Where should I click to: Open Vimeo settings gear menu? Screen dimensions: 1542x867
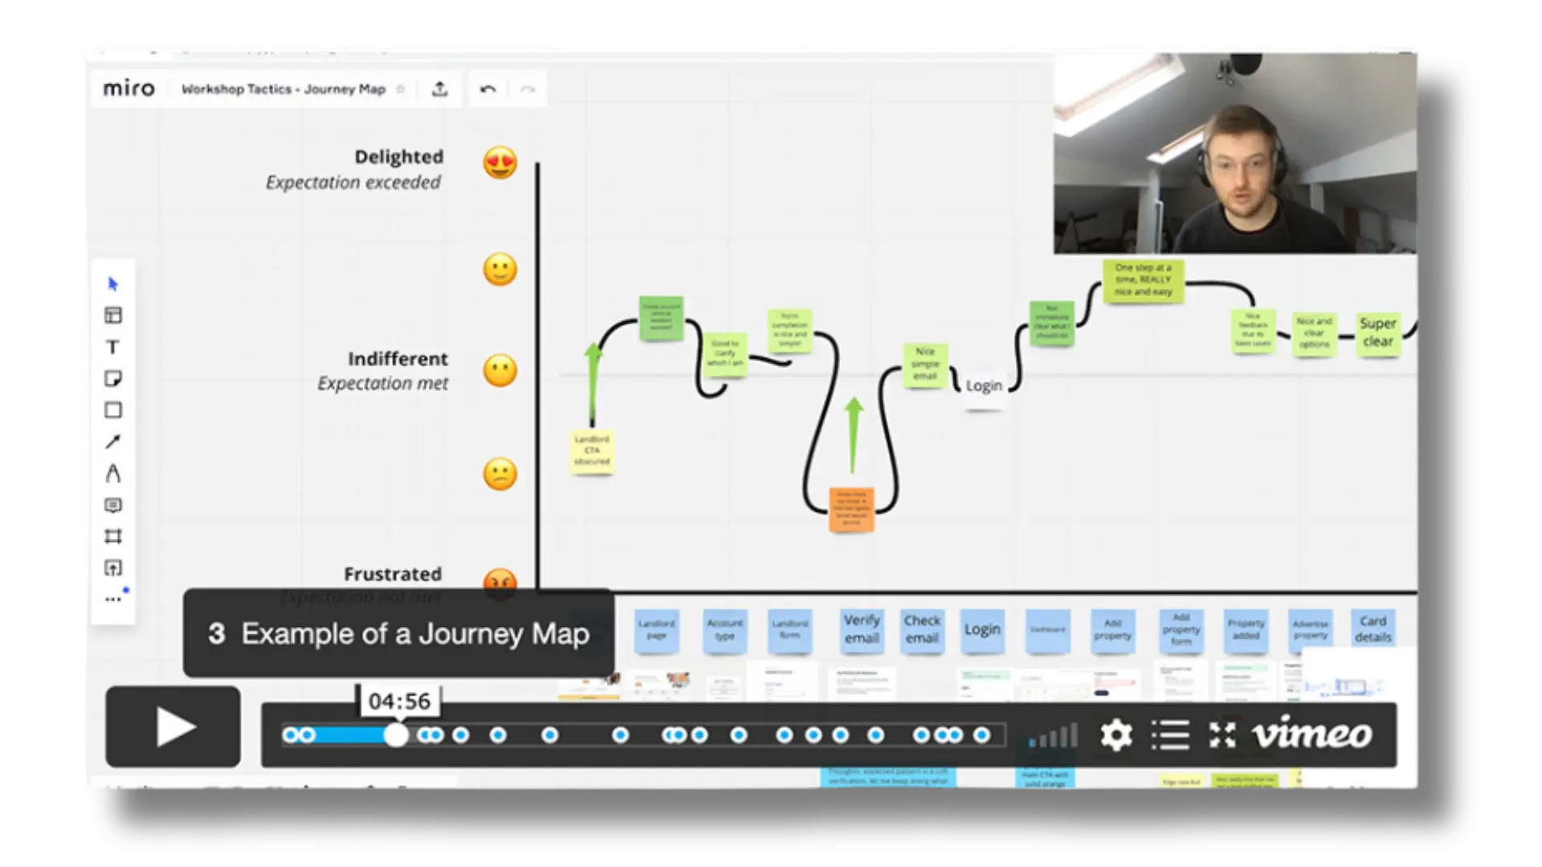[x=1116, y=735]
